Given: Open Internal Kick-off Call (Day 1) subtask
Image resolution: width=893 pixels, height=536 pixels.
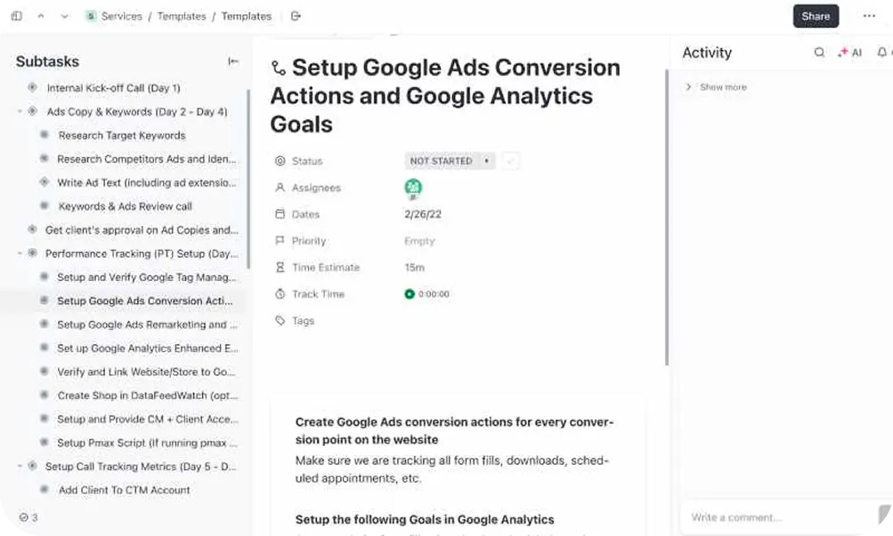Looking at the screenshot, I should click(113, 88).
